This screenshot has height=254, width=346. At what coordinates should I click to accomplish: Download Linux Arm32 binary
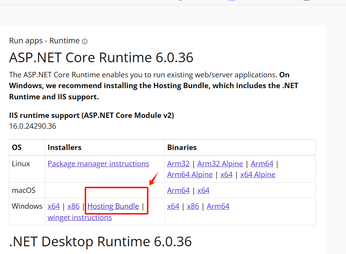tap(178, 164)
